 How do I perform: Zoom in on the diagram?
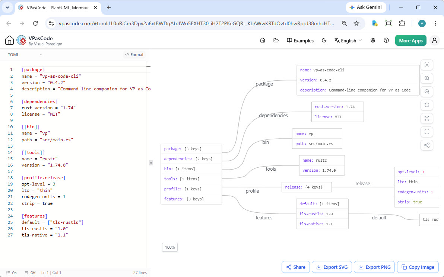(427, 78)
